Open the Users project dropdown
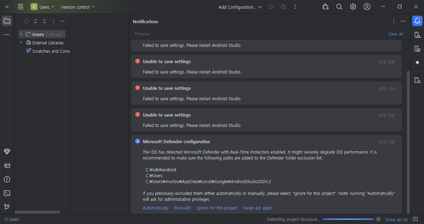Image resolution: width=424 pixels, height=224 pixels. (43, 7)
